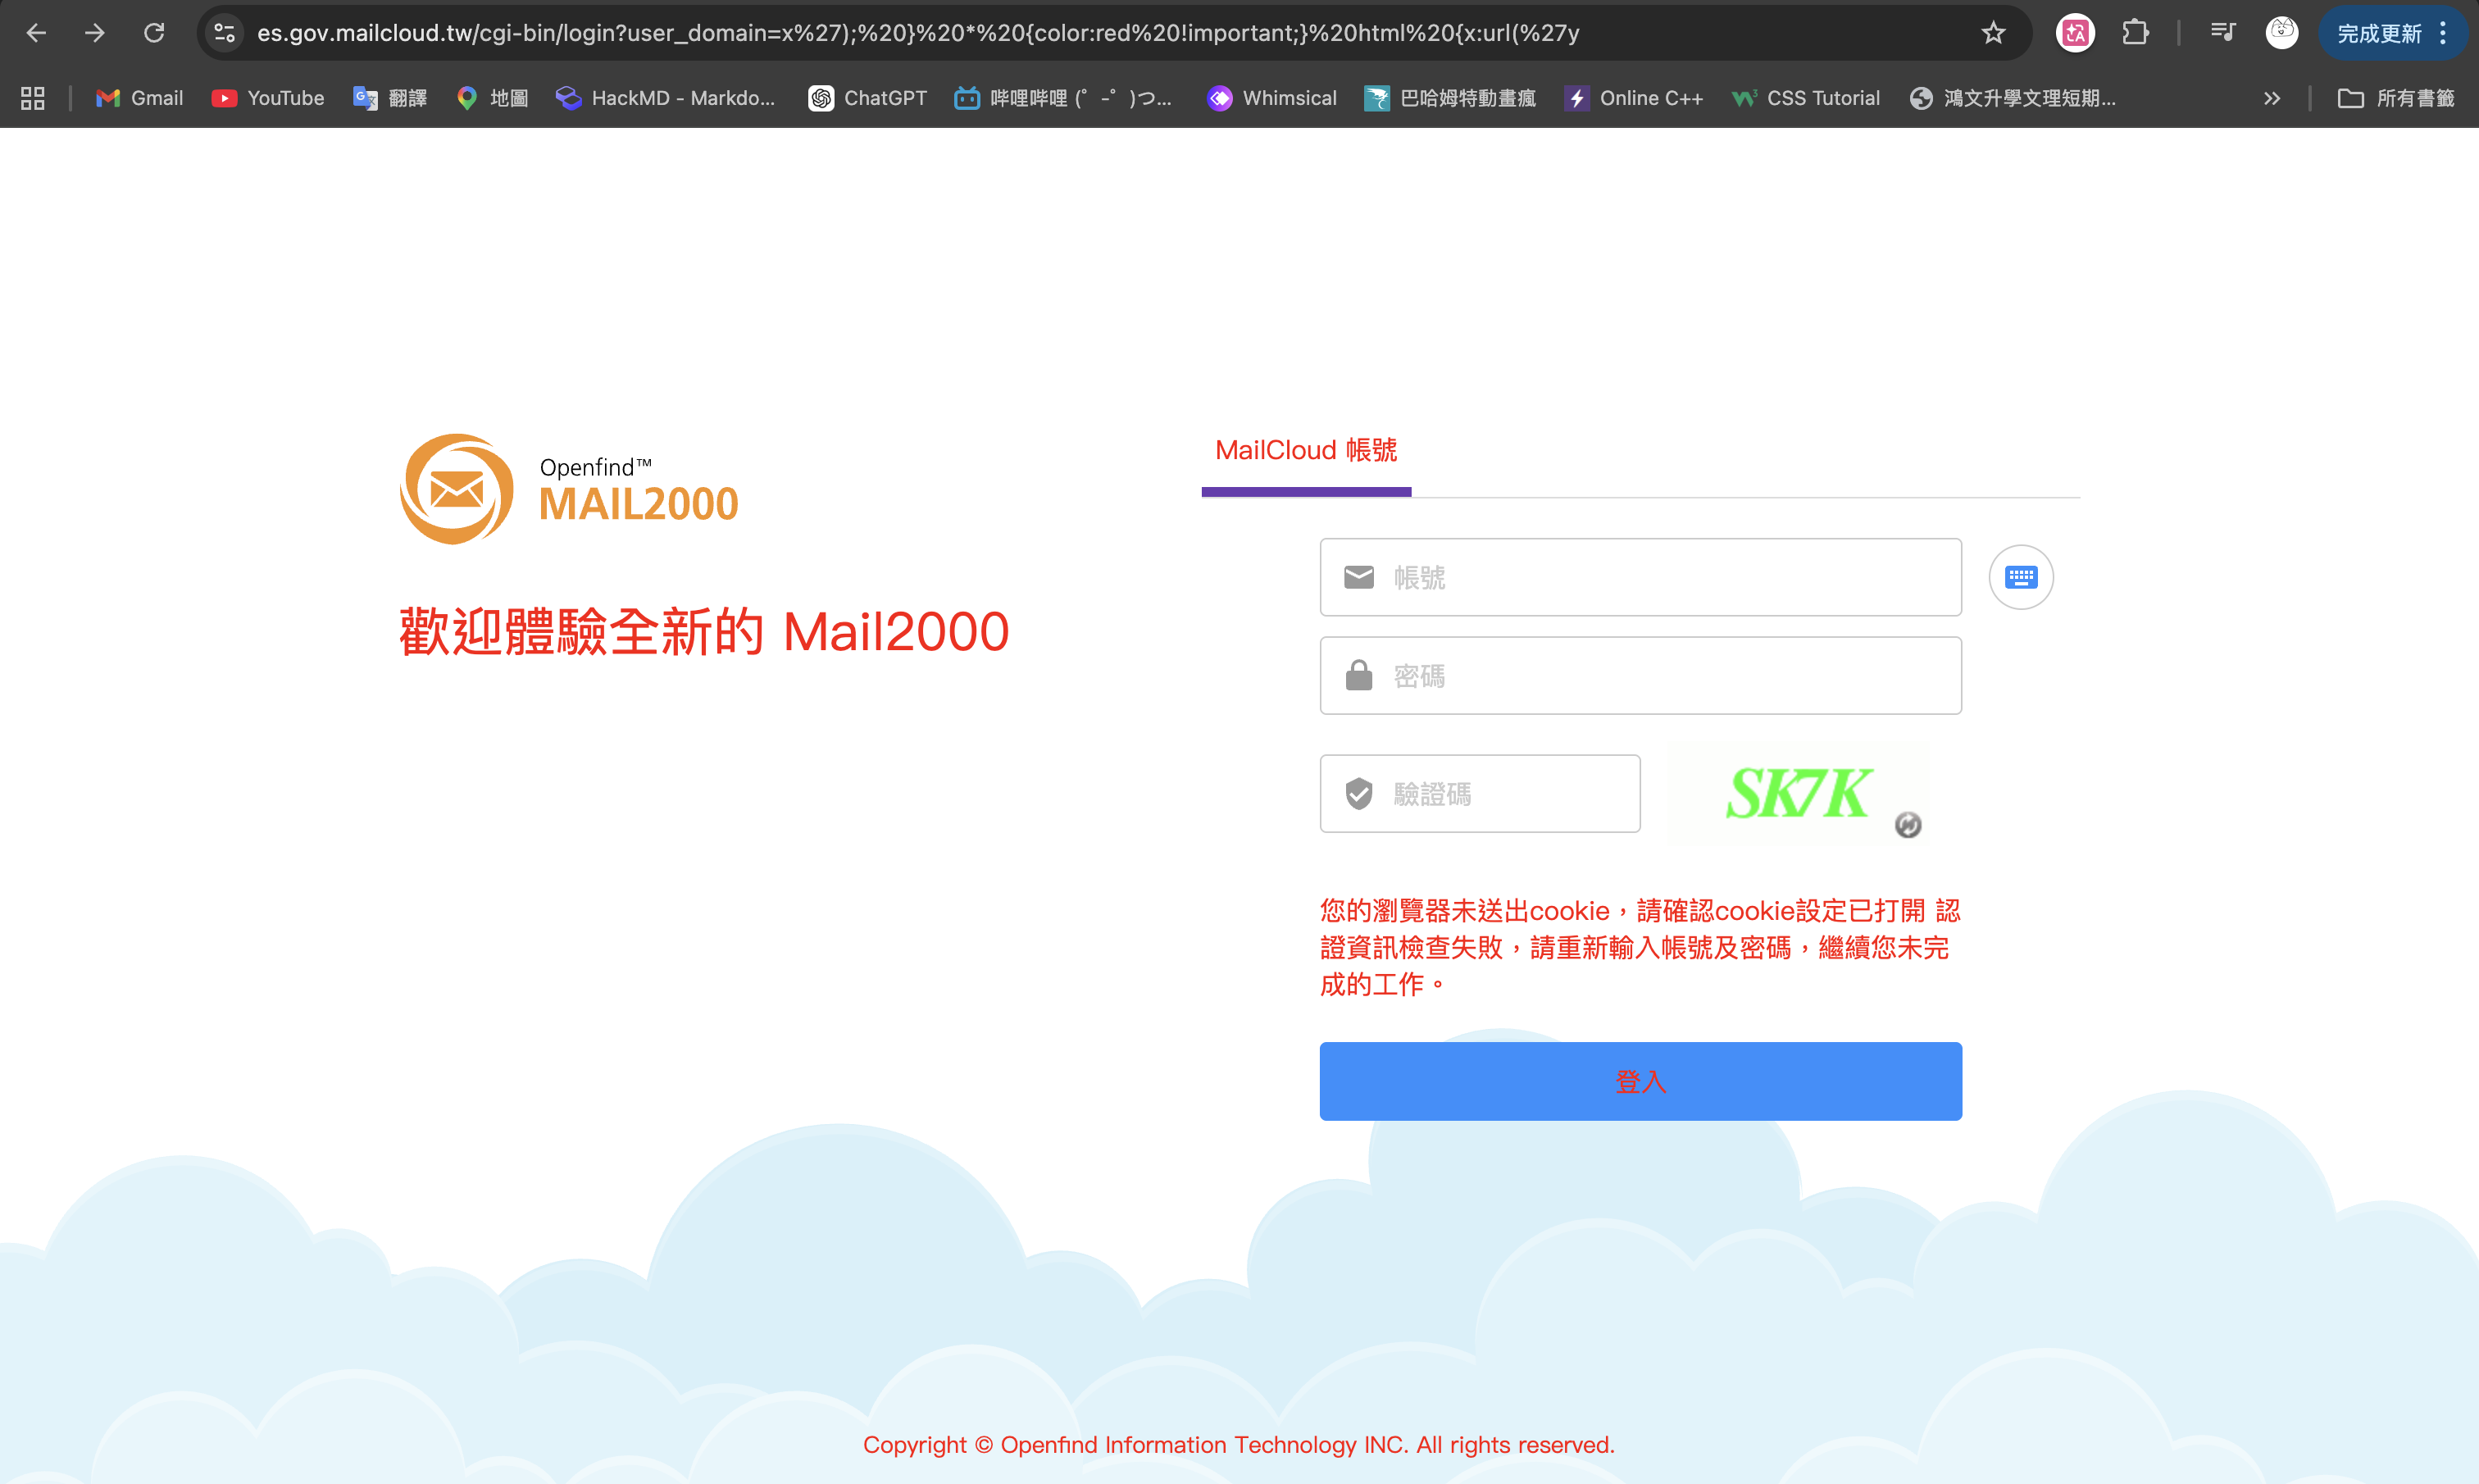The image size is (2479, 1484).
Task: Click the shield icon in captcha field
Action: (x=1358, y=793)
